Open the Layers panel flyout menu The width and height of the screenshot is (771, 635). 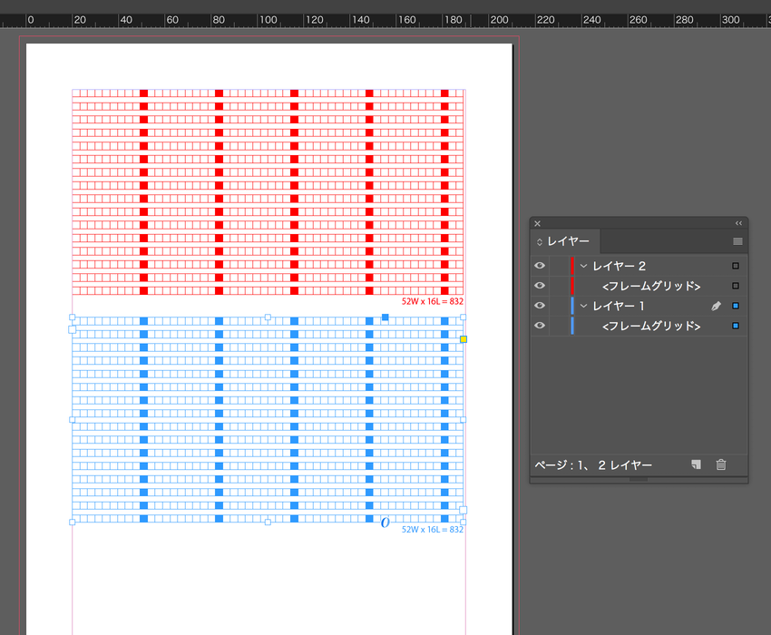[737, 241]
